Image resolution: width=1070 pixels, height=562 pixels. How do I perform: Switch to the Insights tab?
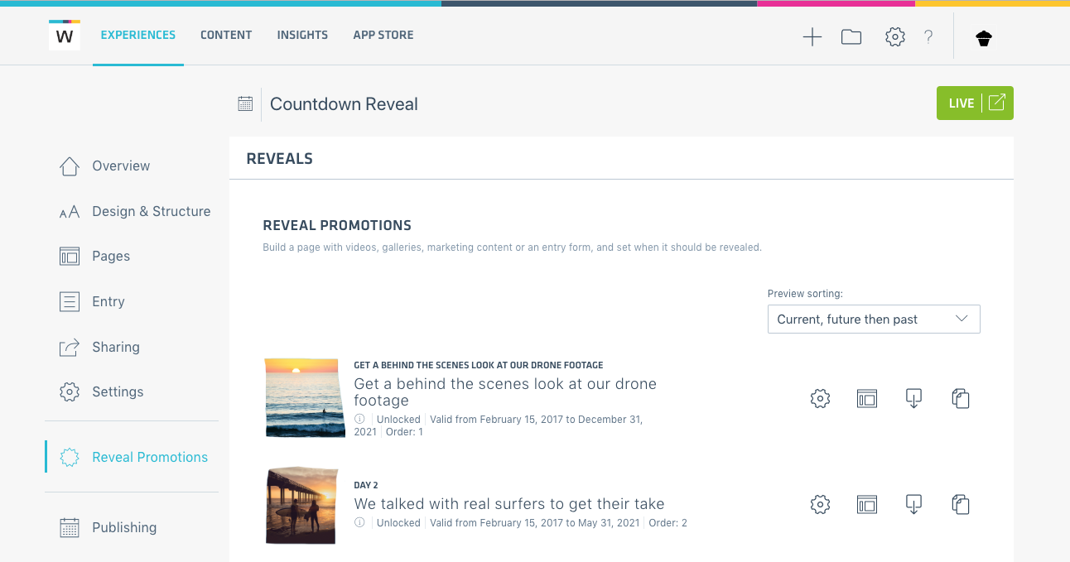coord(302,35)
